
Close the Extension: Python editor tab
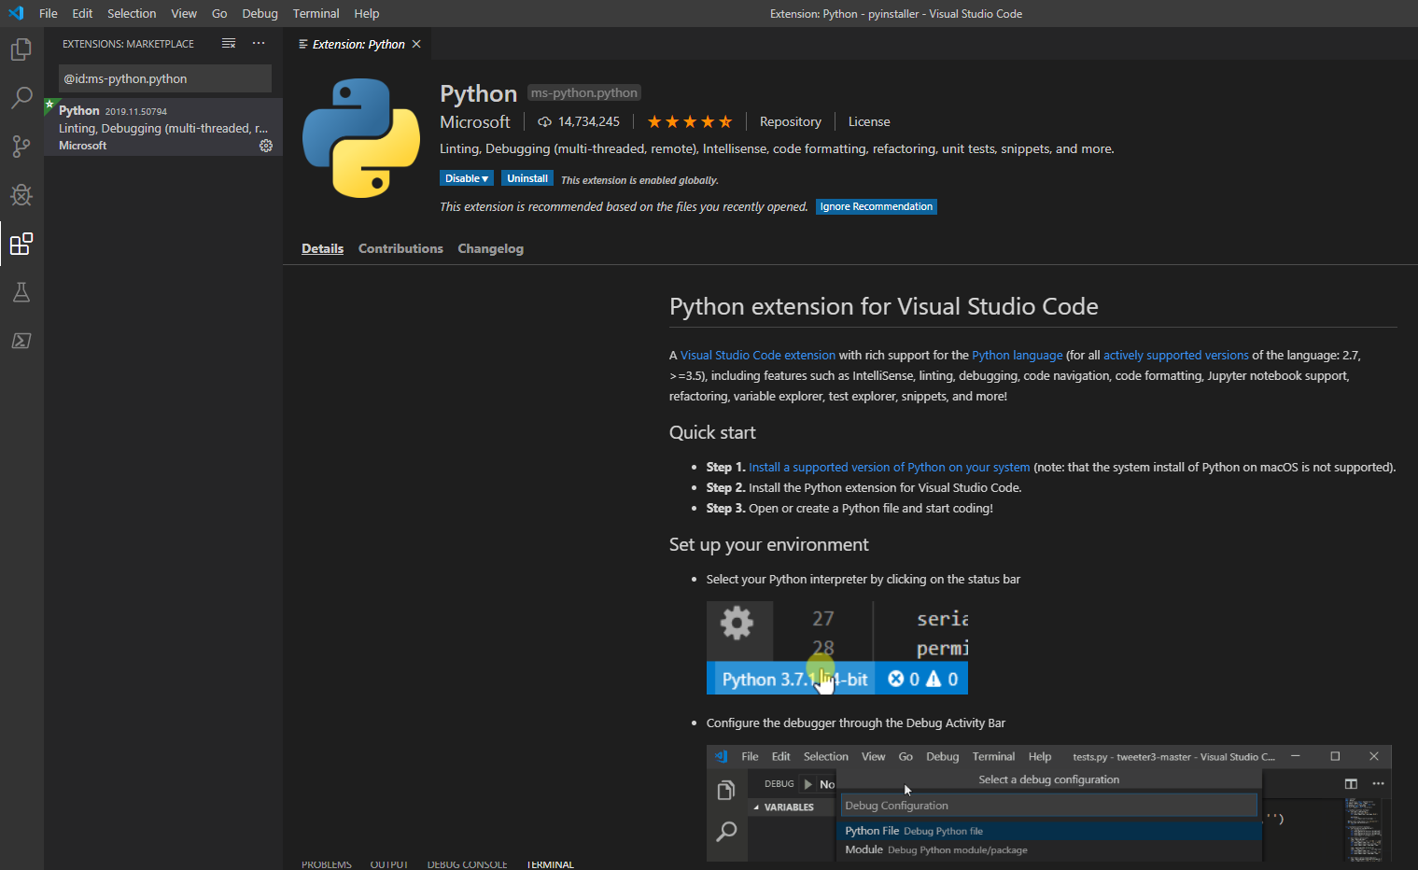pos(416,44)
